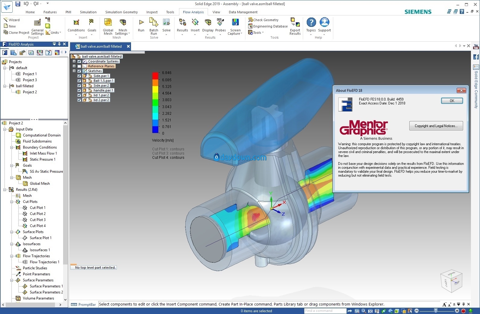Toggle the Coordinate Systems checkbox
The width and height of the screenshot is (480, 314).
[79, 61]
